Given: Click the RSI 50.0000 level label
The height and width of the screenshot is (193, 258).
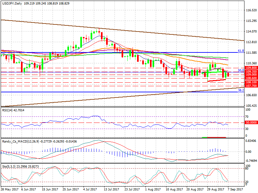Looking at the screenshot, I should (x=251, y=123).
